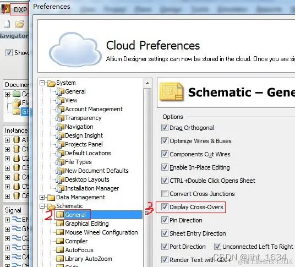
Task: Toggle Unconnected Left To Right checkbox
Action: pyautogui.click(x=217, y=246)
